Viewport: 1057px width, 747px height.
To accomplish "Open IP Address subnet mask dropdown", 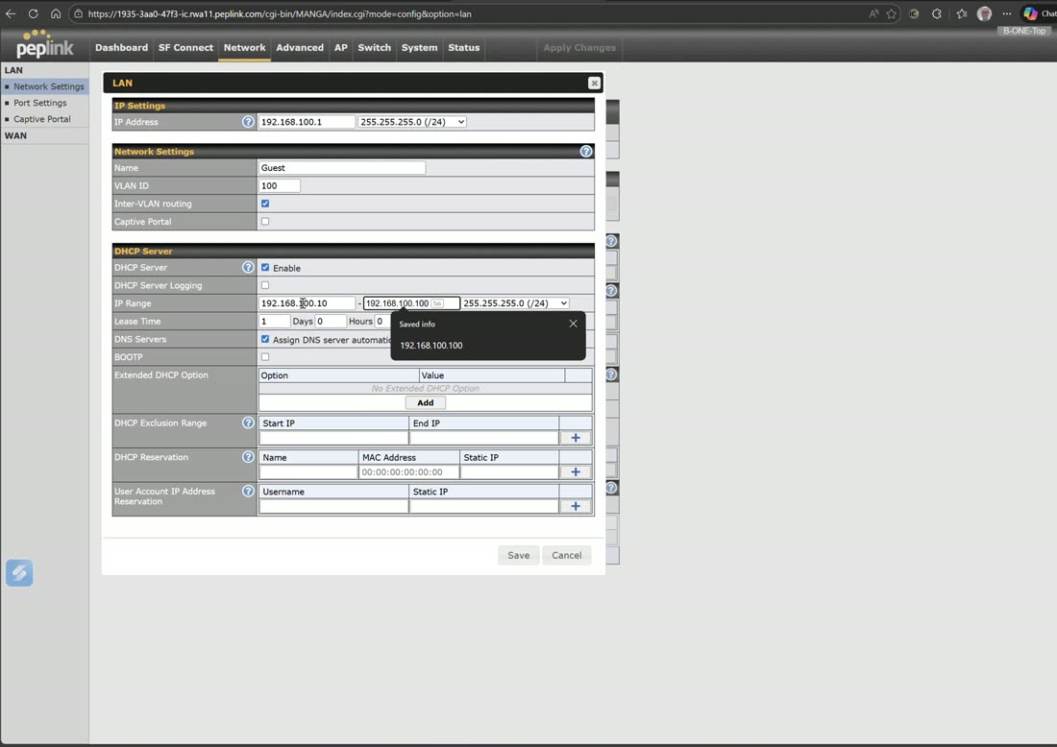I will tap(412, 122).
